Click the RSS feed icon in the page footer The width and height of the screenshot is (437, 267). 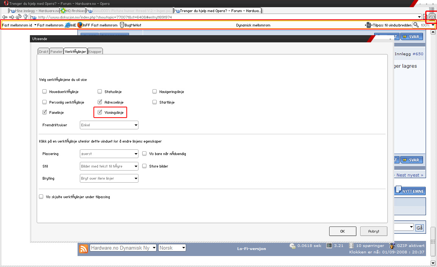pos(83,248)
